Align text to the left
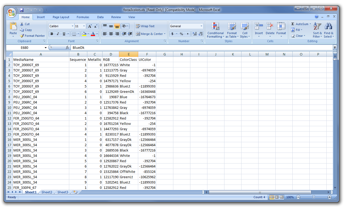 click(105, 34)
